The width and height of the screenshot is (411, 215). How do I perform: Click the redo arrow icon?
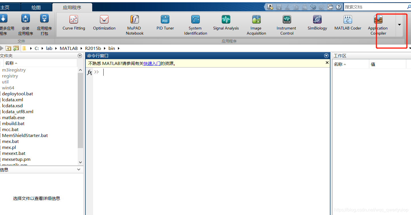322,7
